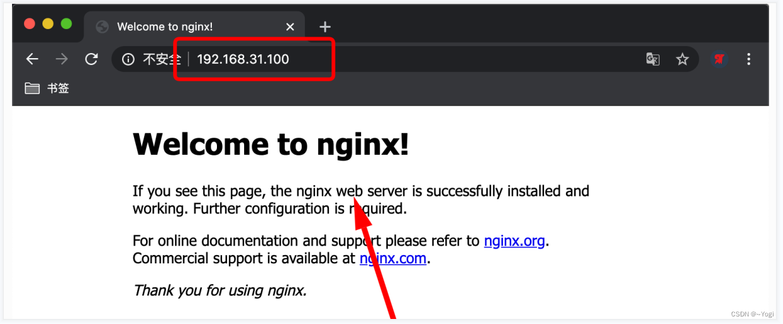The width and height of the screenshot is (783, 324).
Task: Close the Welcome to nginx tab
Action: (x=290, y=27)
